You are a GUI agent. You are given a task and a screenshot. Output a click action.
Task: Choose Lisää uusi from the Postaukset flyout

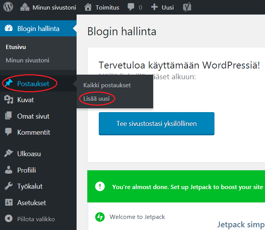(x=97, y=98)
